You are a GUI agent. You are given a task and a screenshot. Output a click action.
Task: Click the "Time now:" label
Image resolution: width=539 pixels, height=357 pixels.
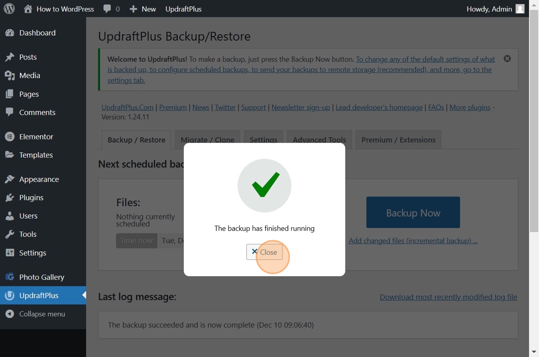137,241
